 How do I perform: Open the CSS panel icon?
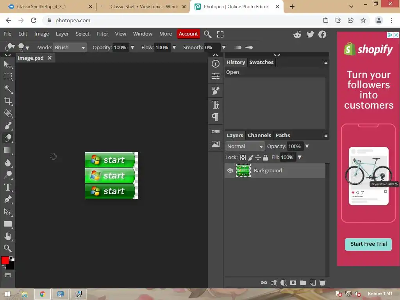216,132
